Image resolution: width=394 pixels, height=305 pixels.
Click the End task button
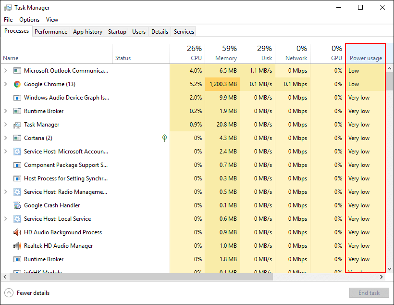click(369, 293)
